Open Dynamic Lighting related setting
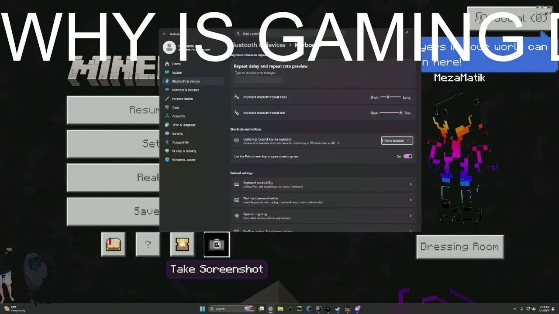The image size is (559, 314). [323, 216]
